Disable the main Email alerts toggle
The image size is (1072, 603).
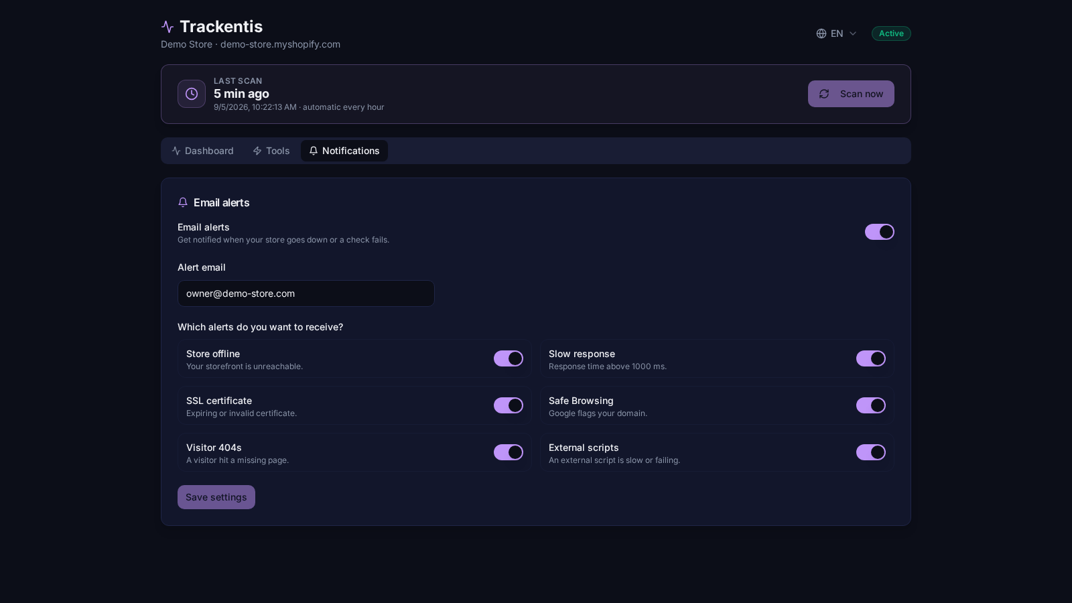[880, 232]
